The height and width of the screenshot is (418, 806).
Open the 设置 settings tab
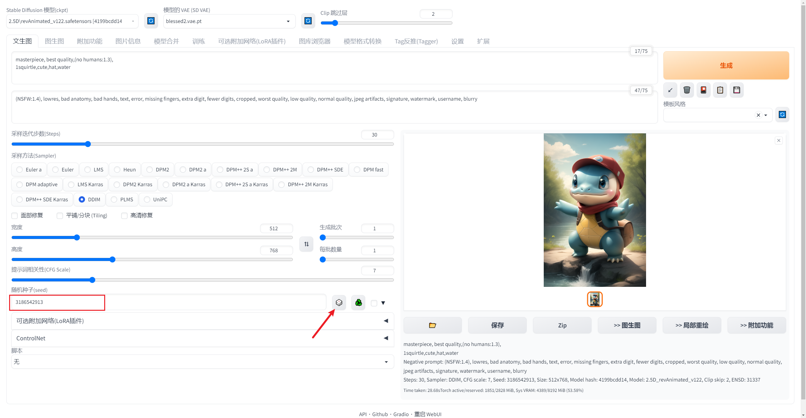pyautogui.click(x=457, y=41)
